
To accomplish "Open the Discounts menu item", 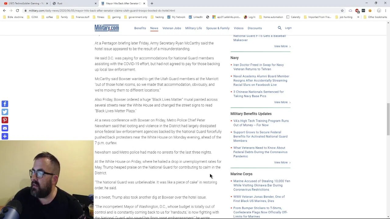I will coord(255,28).
